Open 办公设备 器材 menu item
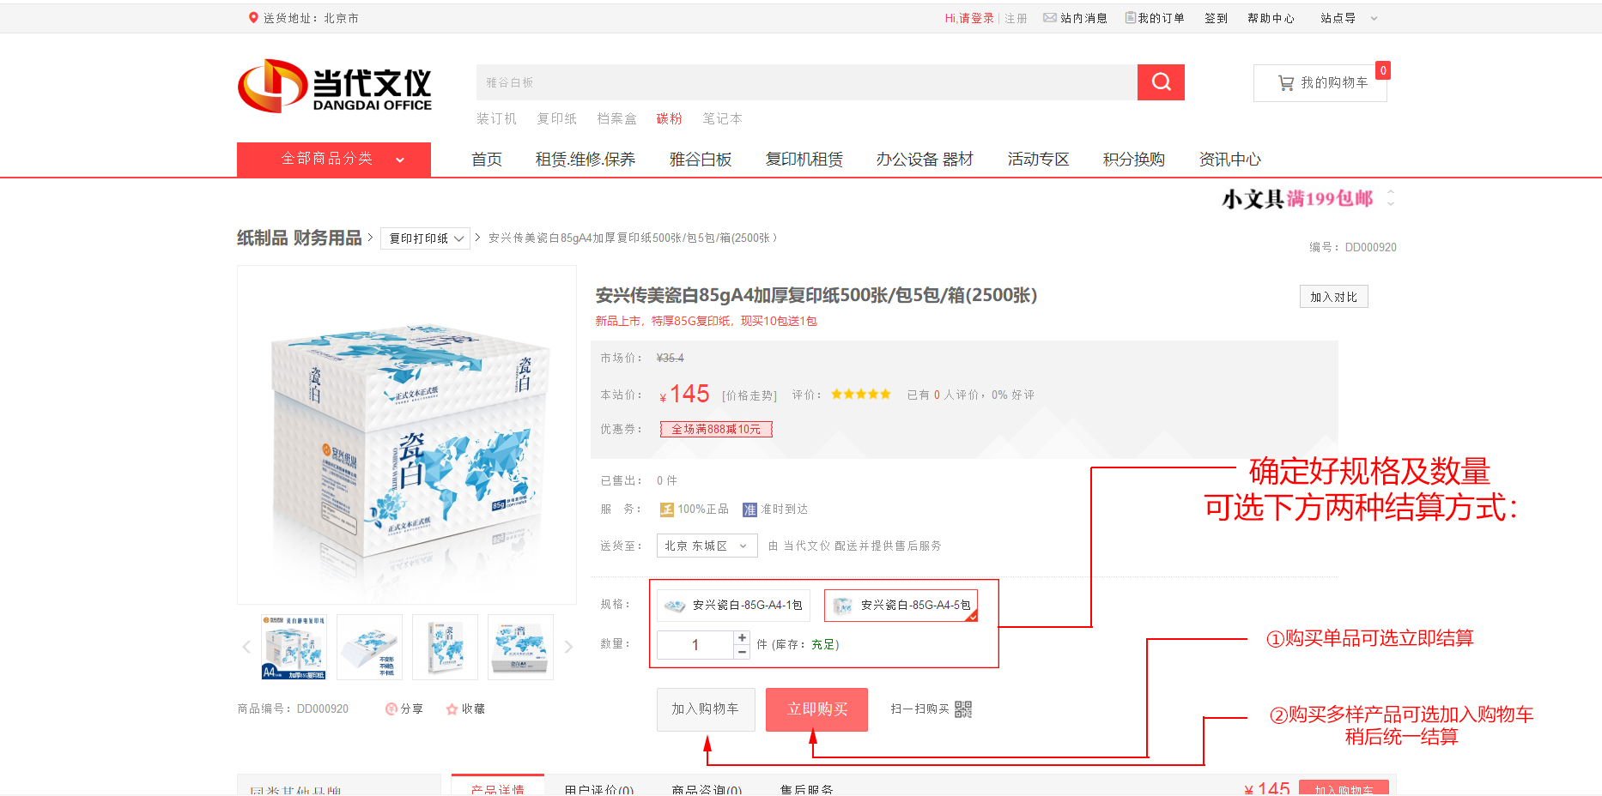 tap(925, 160)
